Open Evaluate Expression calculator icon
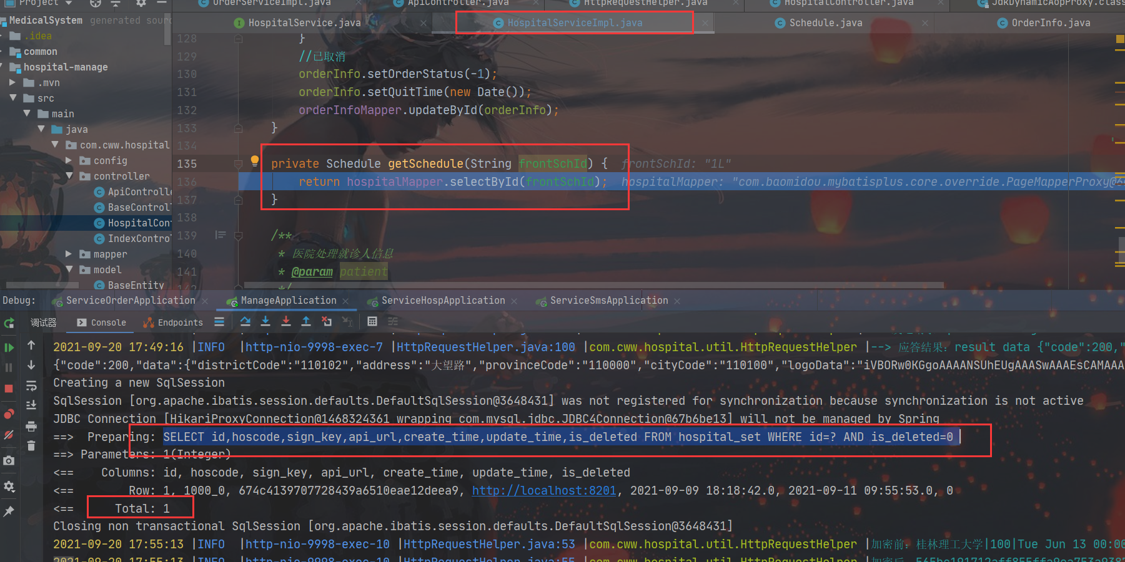1125x562 pixels. click(372, 321)
